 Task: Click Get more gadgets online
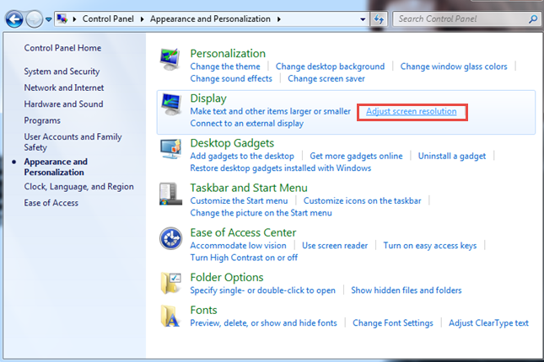(356, 156)
